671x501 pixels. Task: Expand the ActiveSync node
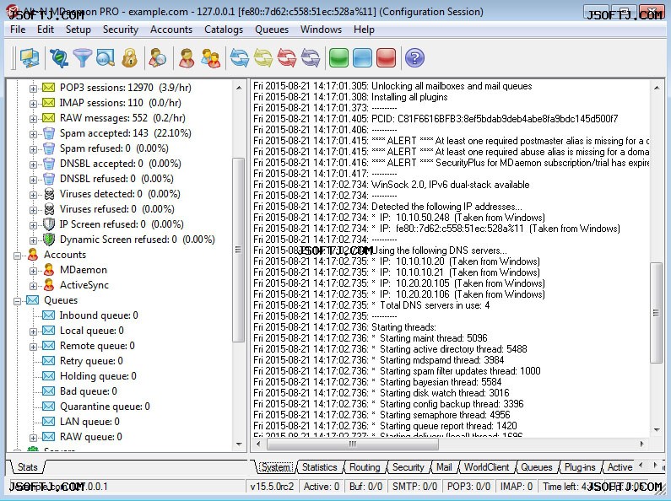tap(33, 286)
